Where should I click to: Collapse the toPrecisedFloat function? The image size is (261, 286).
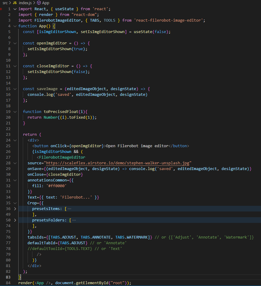click(15, 111)
